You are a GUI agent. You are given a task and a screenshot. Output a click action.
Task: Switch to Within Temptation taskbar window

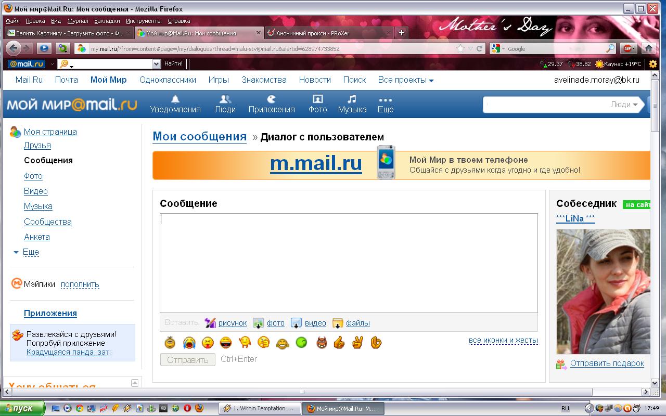tap(260, 408)
